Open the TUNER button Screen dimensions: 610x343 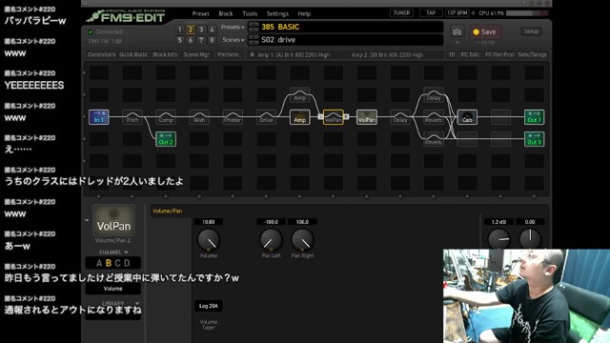click(401, 12)
